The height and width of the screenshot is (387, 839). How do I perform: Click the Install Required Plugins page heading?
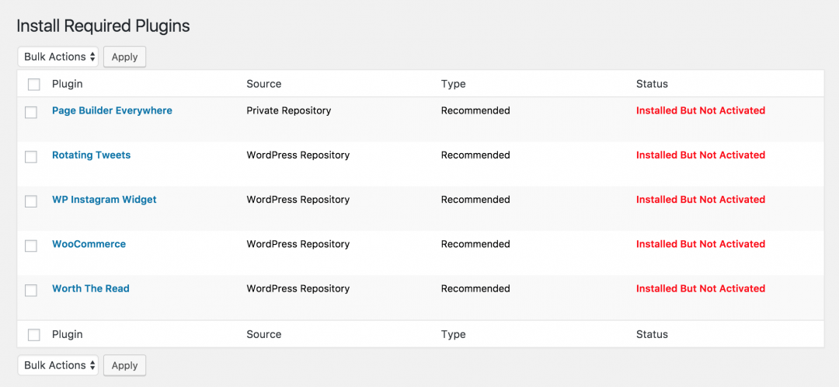103,26
